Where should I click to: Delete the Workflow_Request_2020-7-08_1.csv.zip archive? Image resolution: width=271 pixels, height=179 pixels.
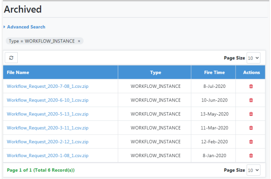coord(251,86)
